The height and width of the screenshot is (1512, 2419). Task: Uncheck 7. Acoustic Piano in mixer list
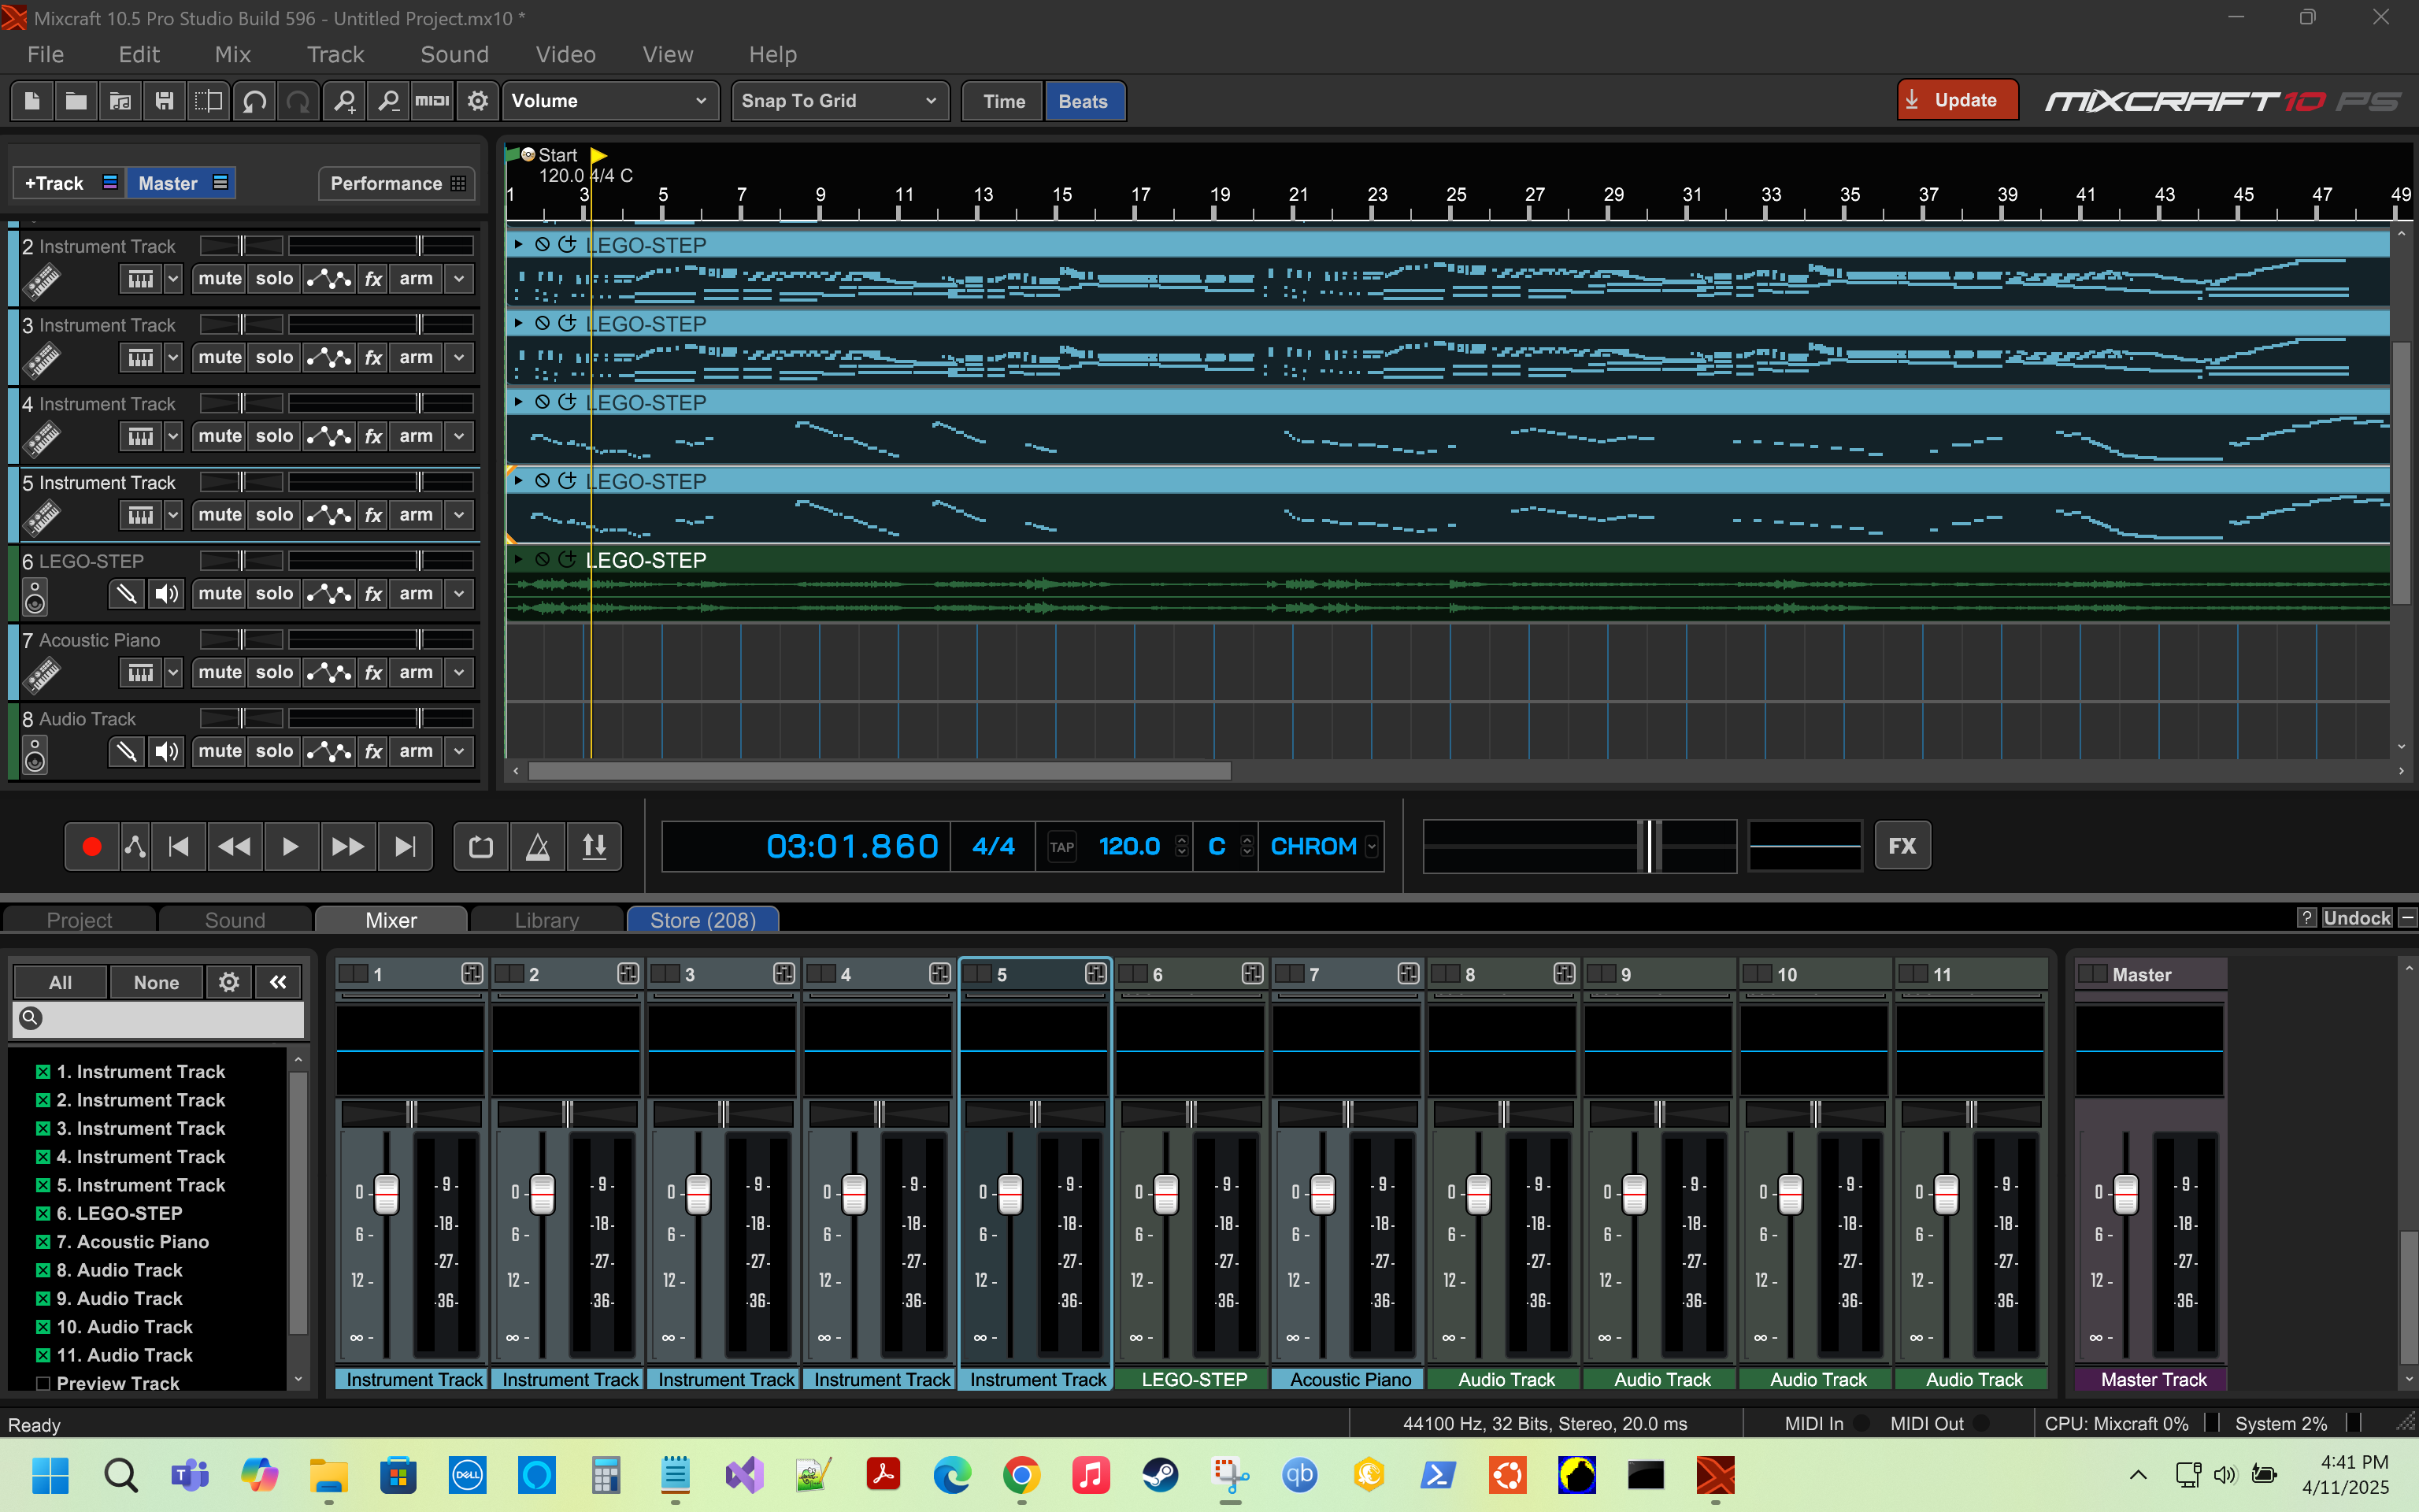tap(43, 1242)
